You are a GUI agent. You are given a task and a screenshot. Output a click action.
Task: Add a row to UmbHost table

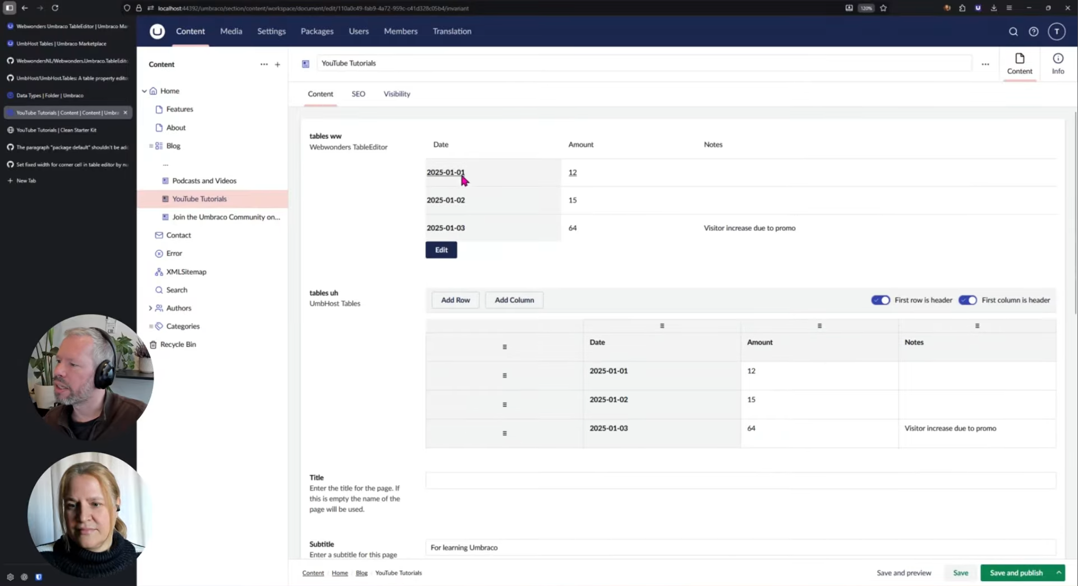click(455, 300)
